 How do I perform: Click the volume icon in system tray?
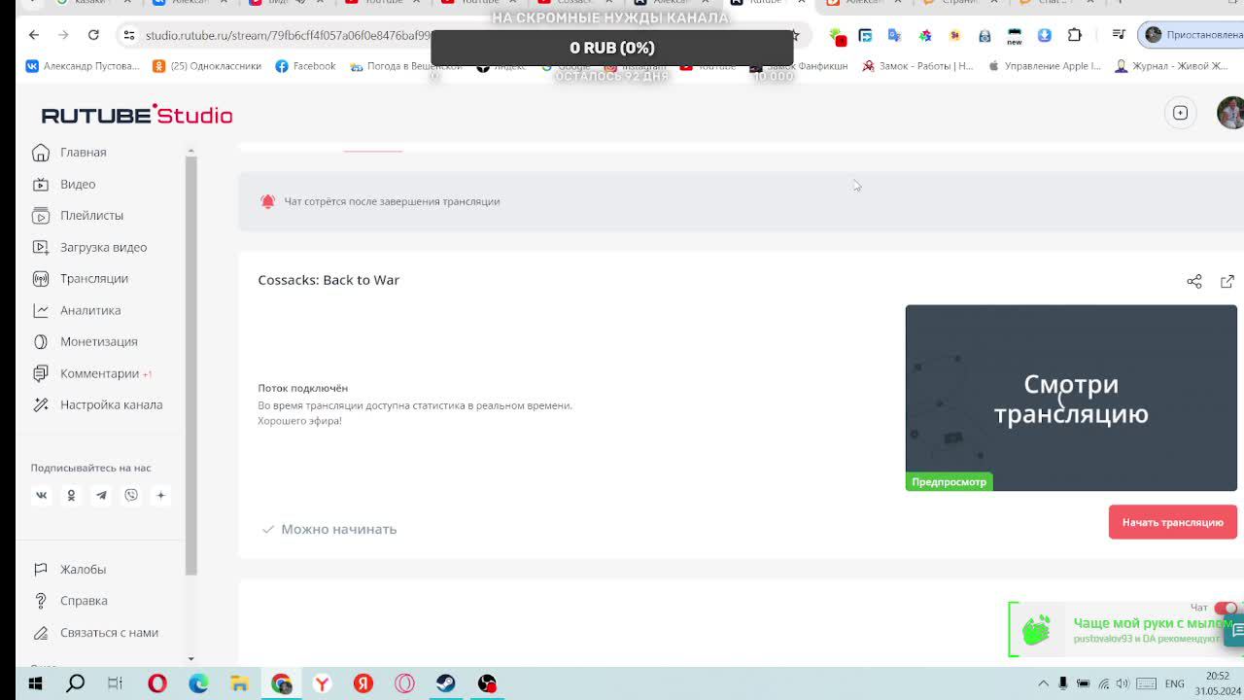1123,683
